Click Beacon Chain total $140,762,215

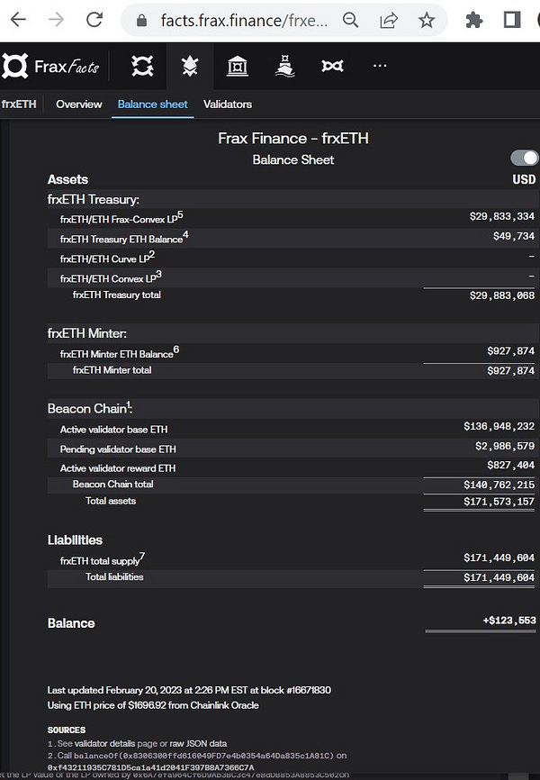click(499, 485)
